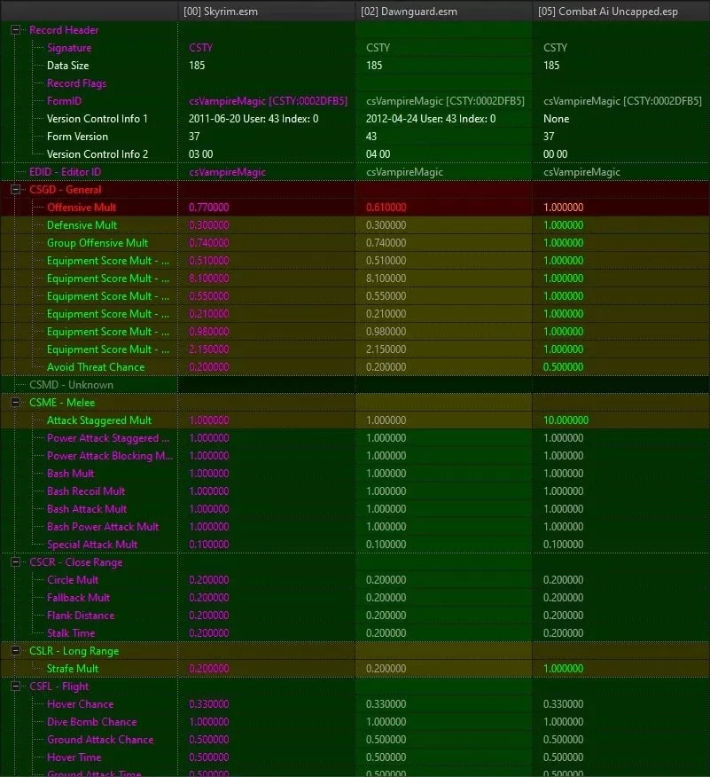
Task: Select the Stalk Time row label
Action: point(71,633)
